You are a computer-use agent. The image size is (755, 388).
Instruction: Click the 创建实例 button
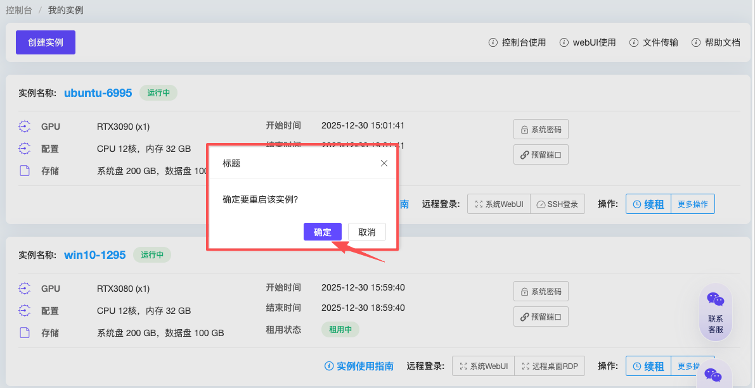[46, 42]
